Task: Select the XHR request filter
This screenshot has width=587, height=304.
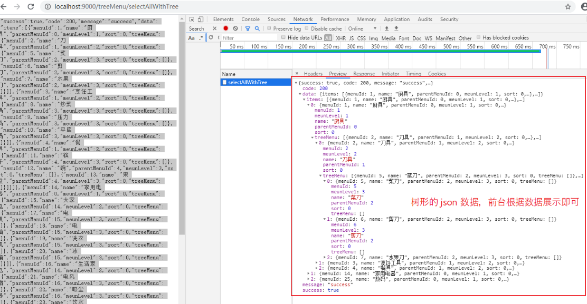Action: (342, 38)
